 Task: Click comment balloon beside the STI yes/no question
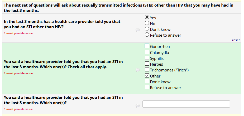coord(137,30)
